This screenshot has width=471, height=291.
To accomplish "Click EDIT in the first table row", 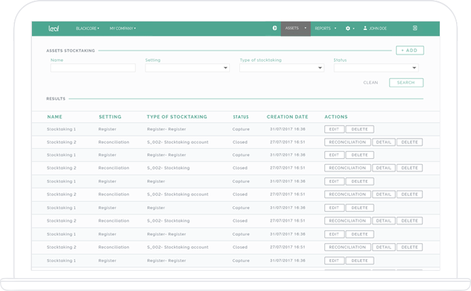I will click(x=334, y=129).
